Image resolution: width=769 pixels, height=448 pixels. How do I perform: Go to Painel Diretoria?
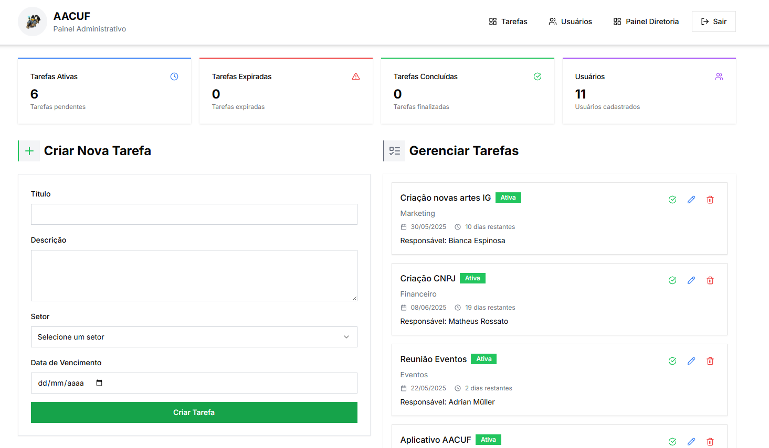646,21
